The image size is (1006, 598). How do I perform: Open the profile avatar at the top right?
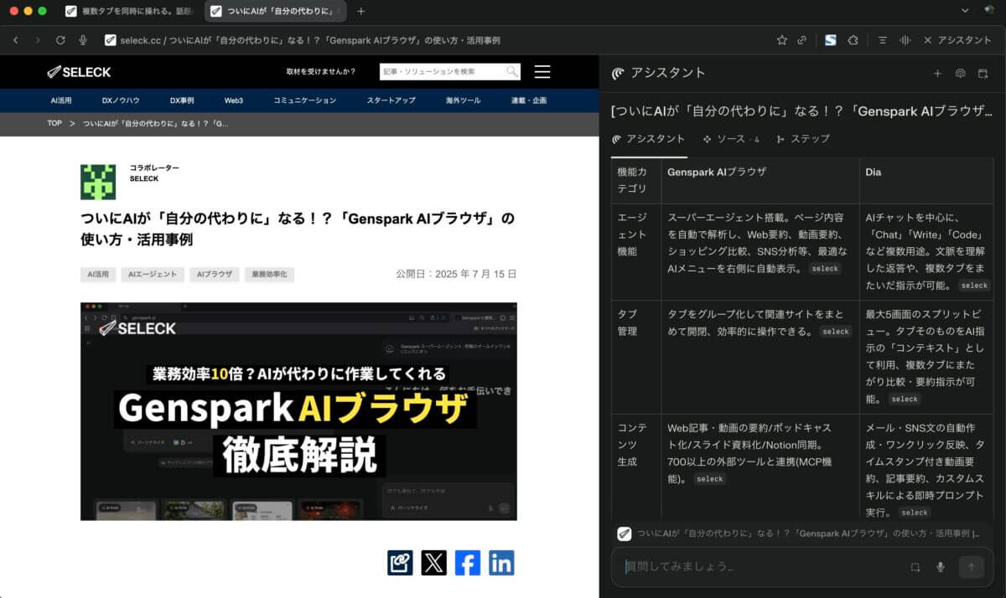989,11
